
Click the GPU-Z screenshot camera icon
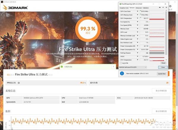(x=160, y=7)
